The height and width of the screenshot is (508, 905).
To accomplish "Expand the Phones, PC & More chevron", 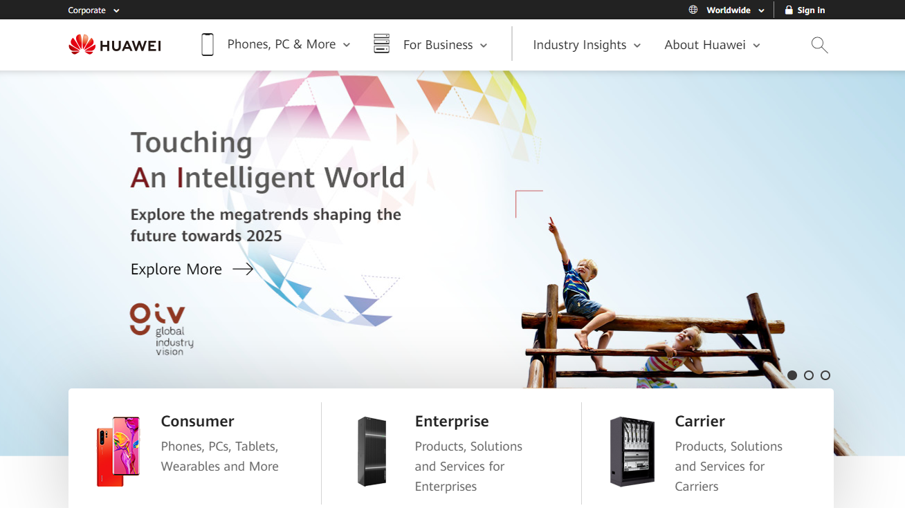I will [347, 46].
